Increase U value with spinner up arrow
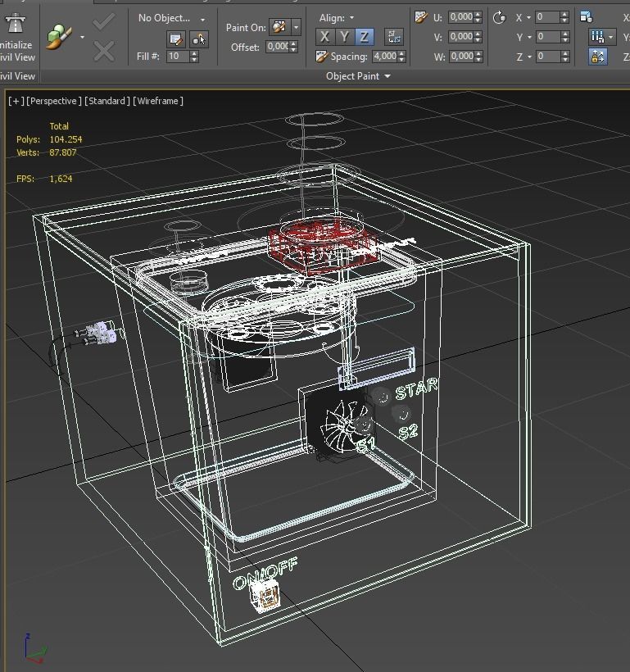Image resolution: width=630 pixels, height=672 pixels. (478, 15)
